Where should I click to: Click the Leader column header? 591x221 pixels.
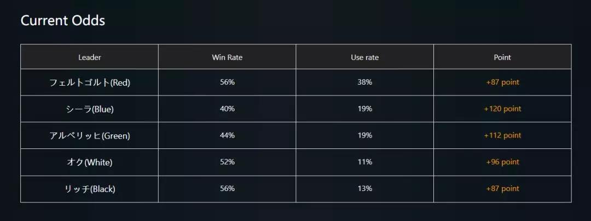pyautogui.click(x=90, y=57)
